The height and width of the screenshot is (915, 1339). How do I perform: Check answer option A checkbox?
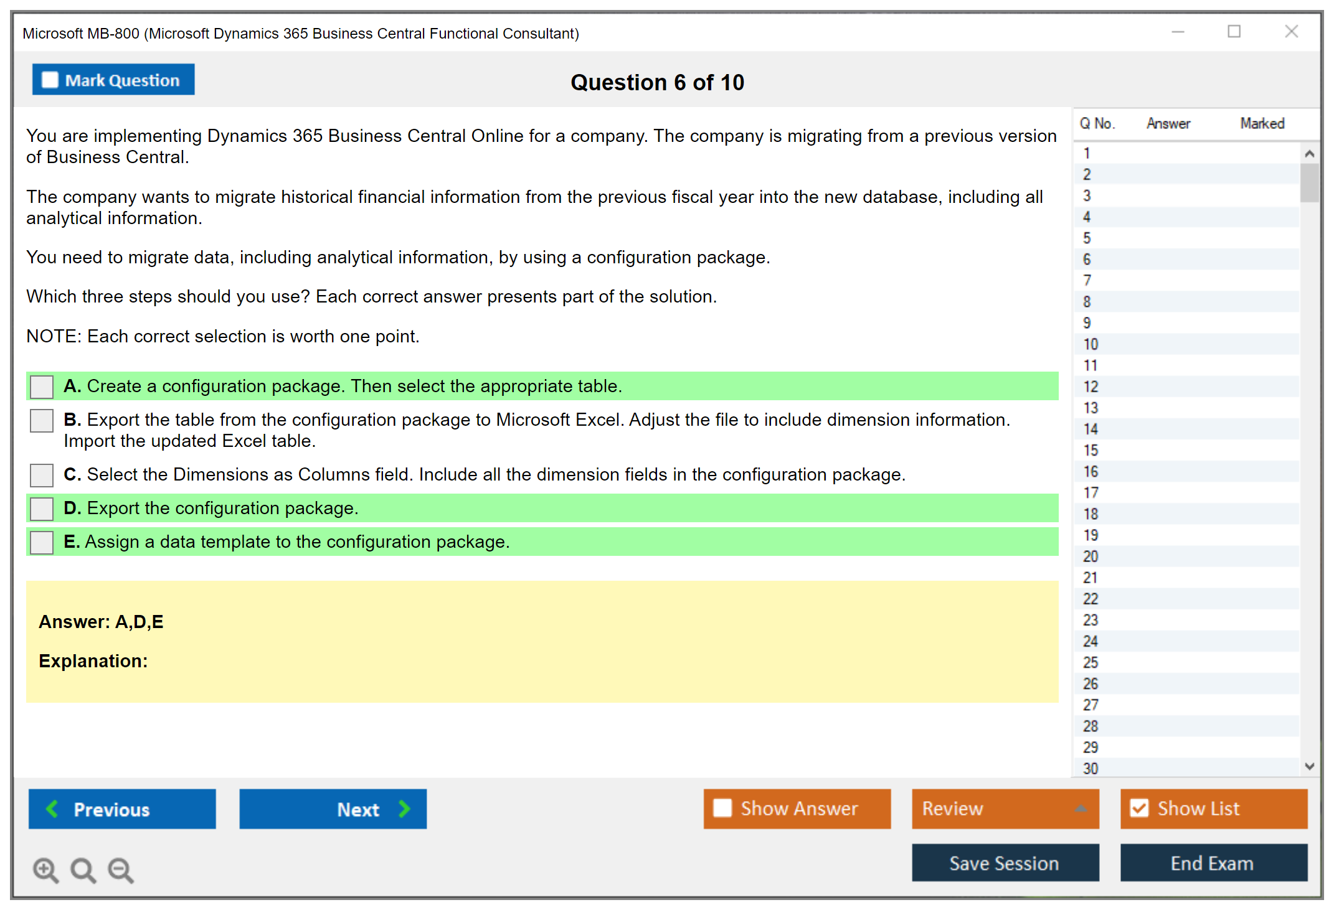coord(42,387)
